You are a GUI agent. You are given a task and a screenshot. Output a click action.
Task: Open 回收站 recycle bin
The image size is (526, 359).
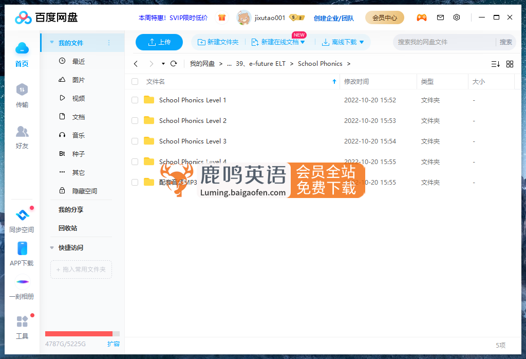[68, 228]
